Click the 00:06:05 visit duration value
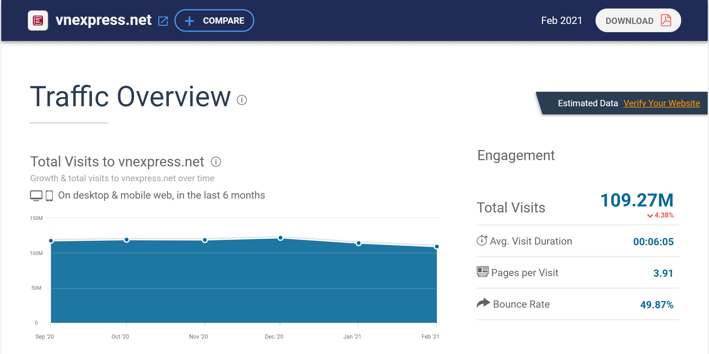Viewport: 709px width, 354px height. [x=653, y=242]
